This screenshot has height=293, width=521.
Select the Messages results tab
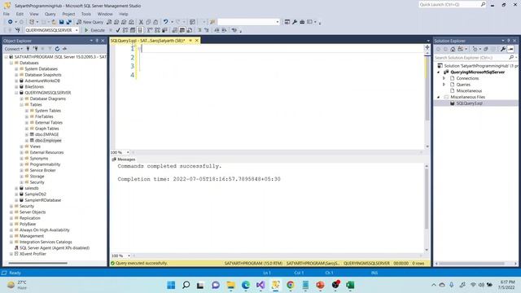pyautogui.click(x=124, y=160)
